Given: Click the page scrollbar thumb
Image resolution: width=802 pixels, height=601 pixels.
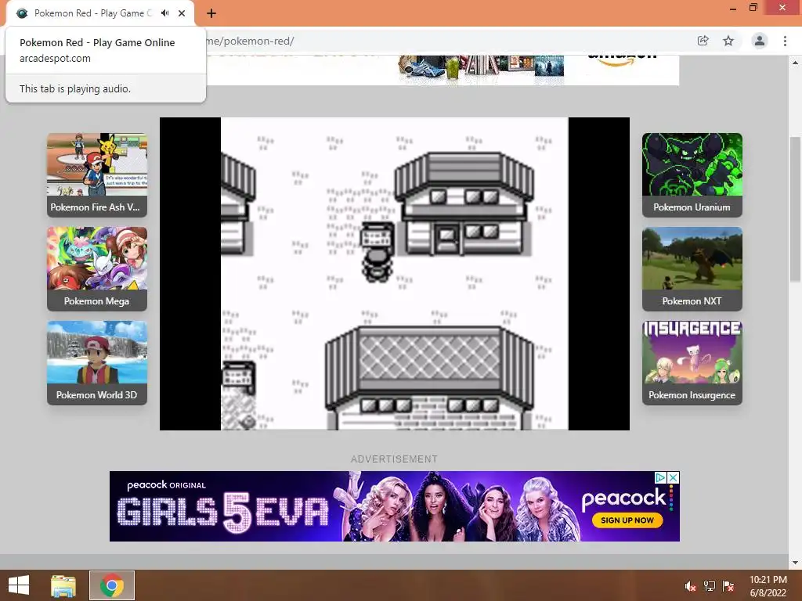Looking at the screenshot, I should coord(795,208).
